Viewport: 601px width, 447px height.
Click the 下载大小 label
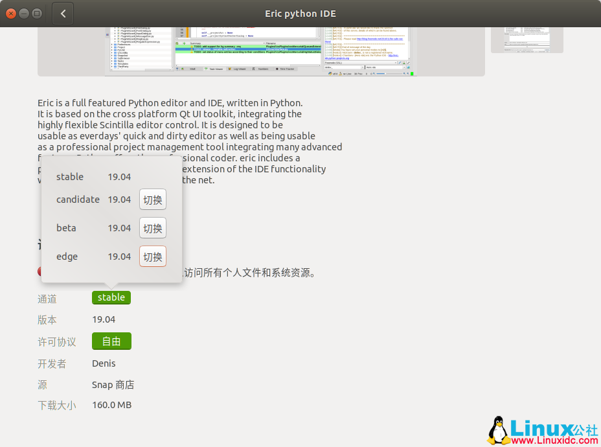coord(57,405)
